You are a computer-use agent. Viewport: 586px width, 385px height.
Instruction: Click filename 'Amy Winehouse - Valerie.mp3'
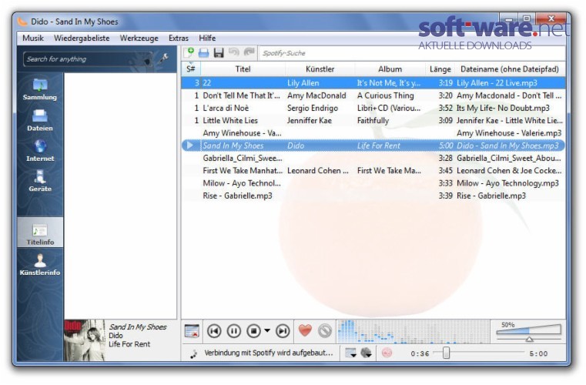click(x=509, y=133)
